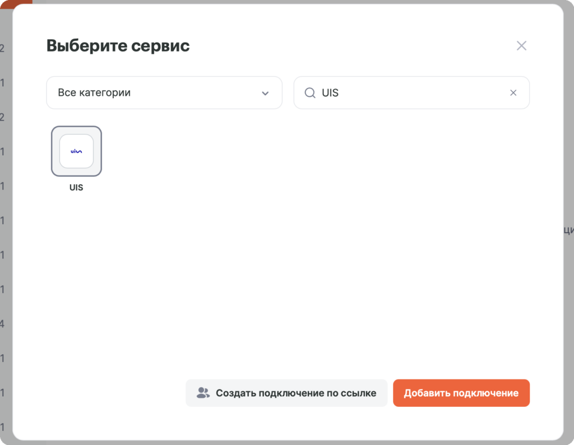Click the Выберите сервис heading
574x445 pixels.
pos(118,46)
